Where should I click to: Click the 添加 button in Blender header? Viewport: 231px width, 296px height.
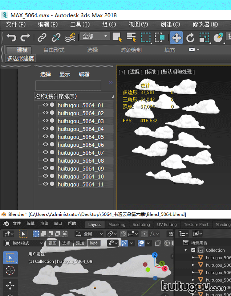80,243
